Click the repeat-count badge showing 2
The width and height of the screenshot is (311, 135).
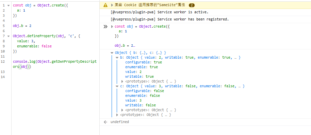click(192, 5)
